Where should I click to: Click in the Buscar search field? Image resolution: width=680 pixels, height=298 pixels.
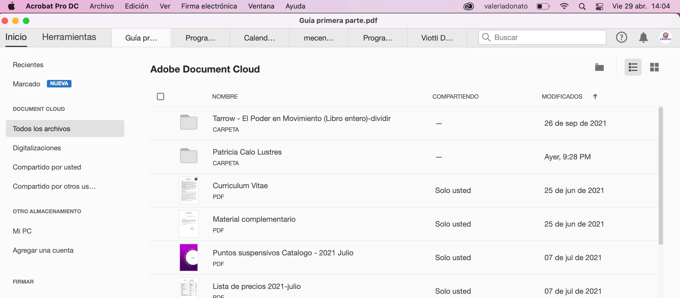[x=547, y=37]
